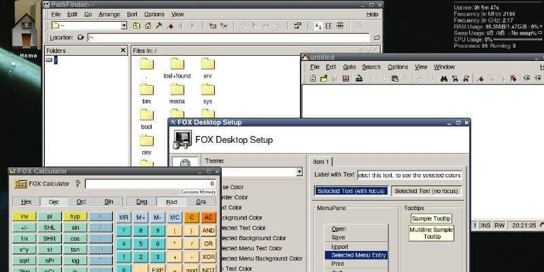The image size is (544, 272).
Task: Click the red bookmark icon in editor toolbar
Action: click(480, 78)
